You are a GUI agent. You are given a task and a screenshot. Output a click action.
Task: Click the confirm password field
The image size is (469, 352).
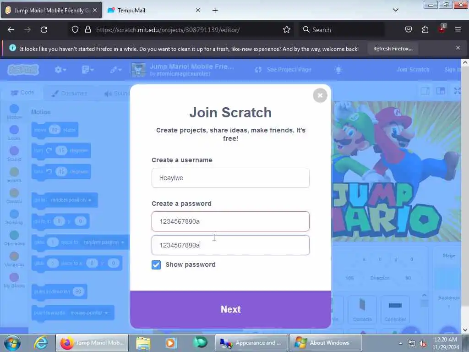click(230, 245)
